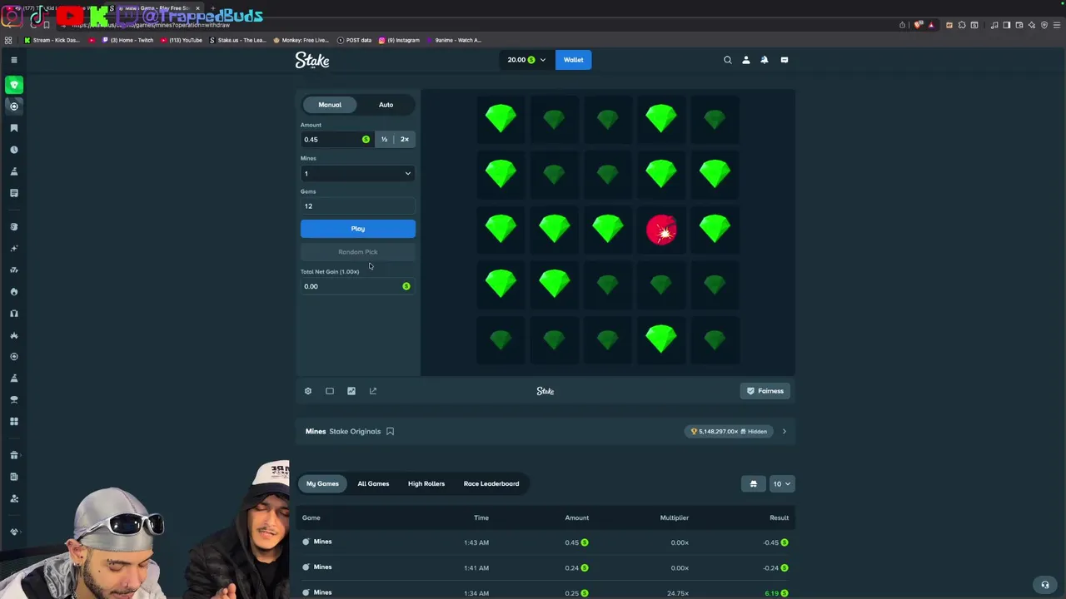The image size is (1066, 599).
Task: Click green casino icon in sidebar
Action: 14,85
